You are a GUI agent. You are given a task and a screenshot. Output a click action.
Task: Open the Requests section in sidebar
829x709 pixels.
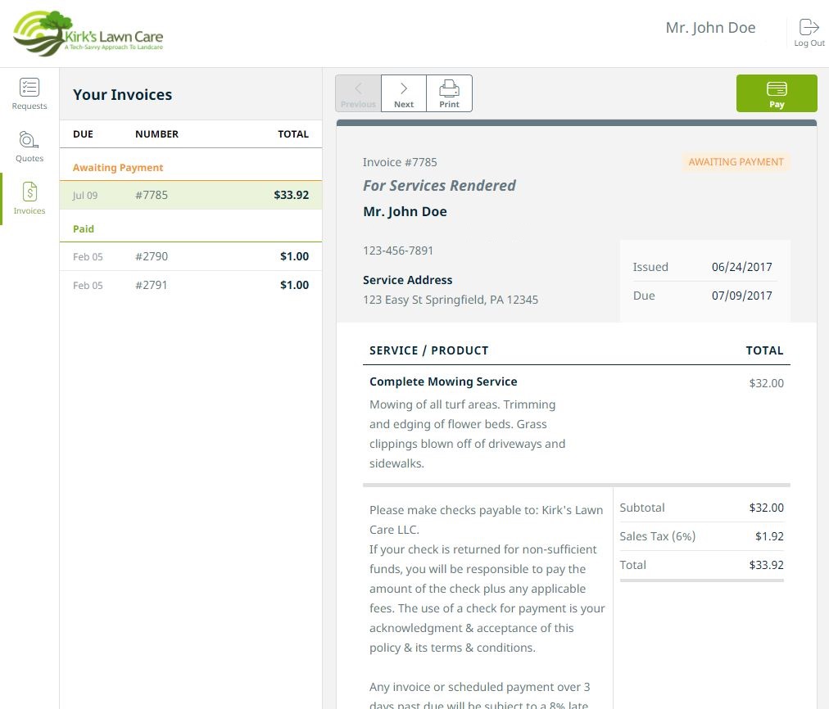(29, 93)
